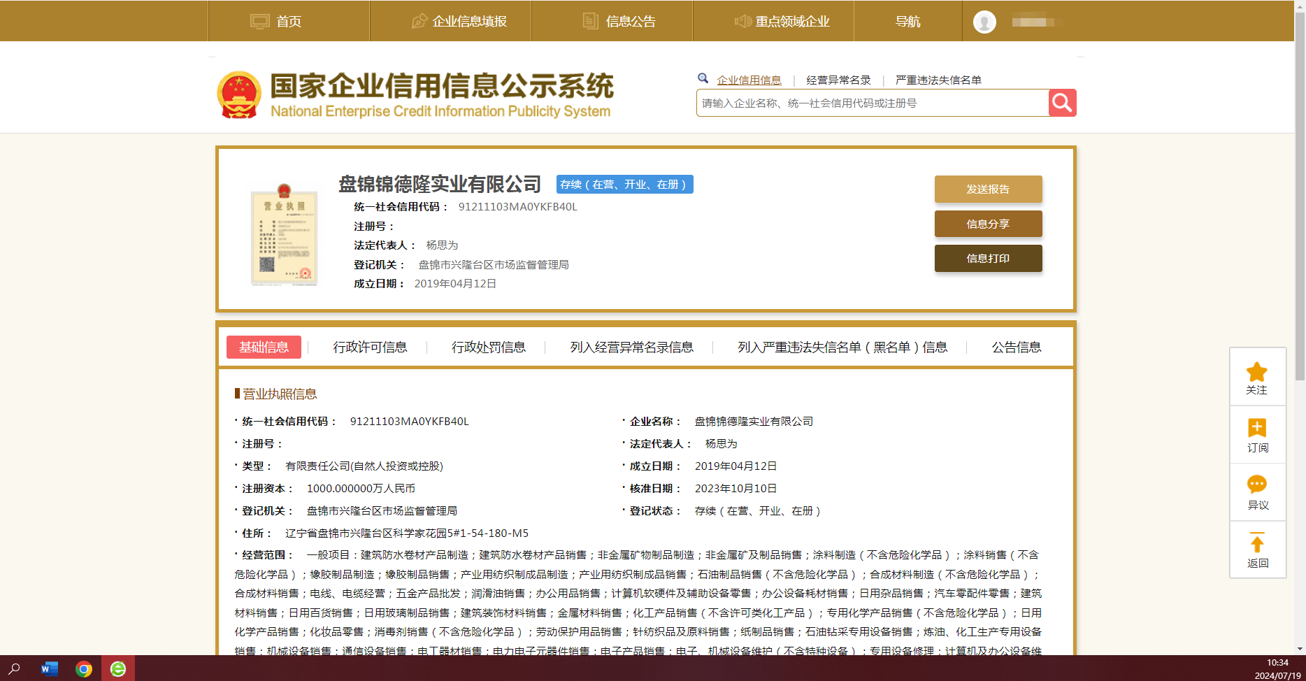This screenshot has height=681, width=1306.
Task: Click the 发送报告 button
Action: pos(988,189)
